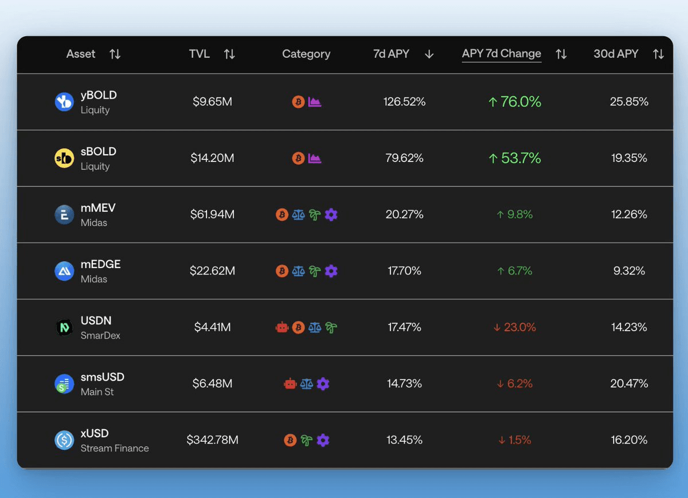Click the purple chart icon in yBOLD row
688x498 pixels.
pos(315,102)
